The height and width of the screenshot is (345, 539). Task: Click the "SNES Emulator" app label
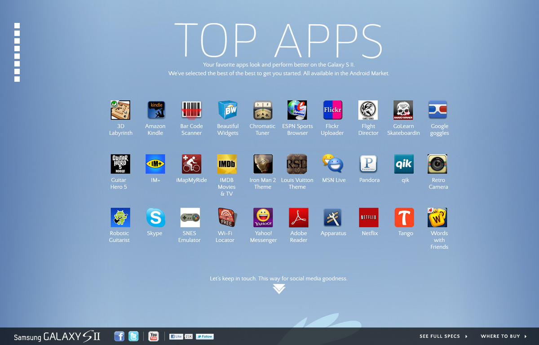coord(190,237)
